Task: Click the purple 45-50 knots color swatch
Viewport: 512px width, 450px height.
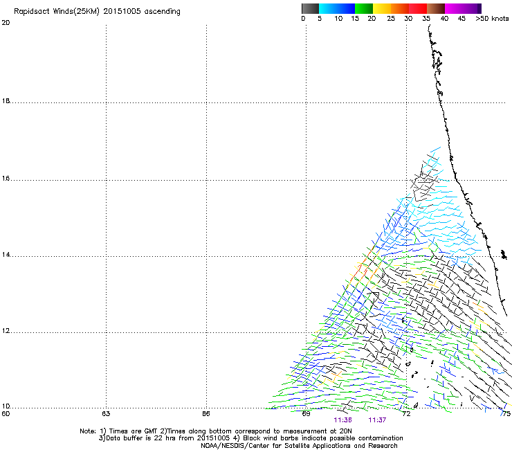Action: (472, 8)
